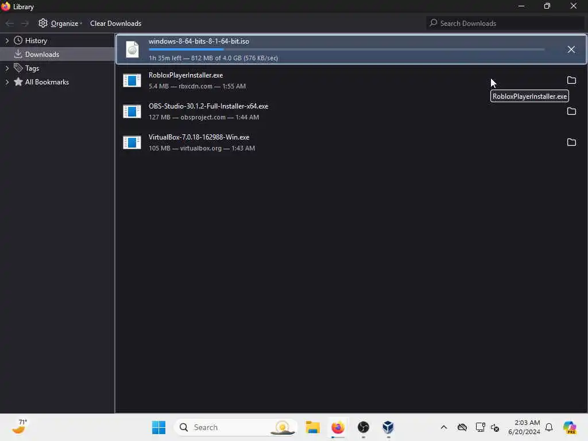Select RobloxPlayerInstaller.exe file name
Image resolution: width=588 pixels, height=441 pixels.
[185, 75]
